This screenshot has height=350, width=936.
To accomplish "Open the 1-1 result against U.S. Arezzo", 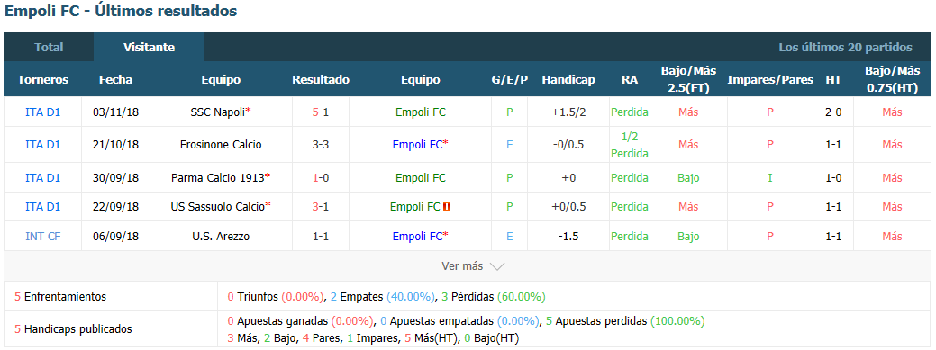I will click(x=321, y=237).
